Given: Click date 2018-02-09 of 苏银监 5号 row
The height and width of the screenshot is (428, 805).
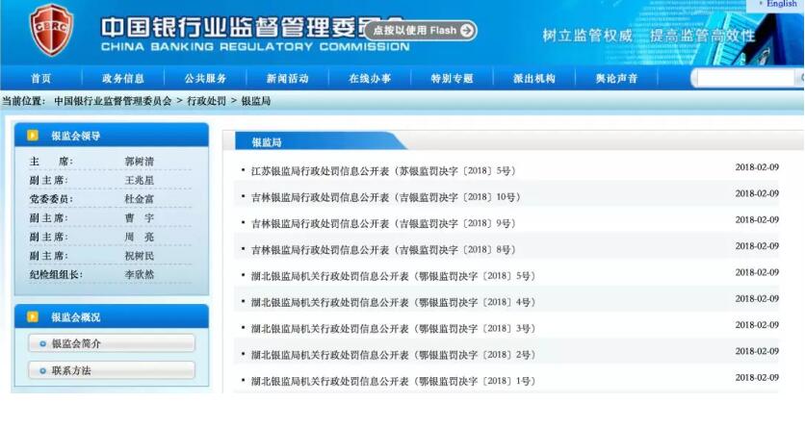Looking at the screenshot, I should (x=757, y=167).
